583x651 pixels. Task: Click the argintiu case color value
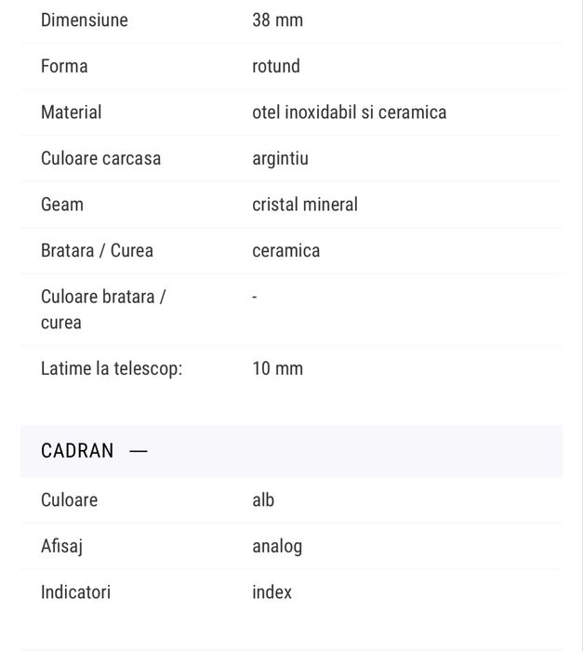(x=280, y=158)
